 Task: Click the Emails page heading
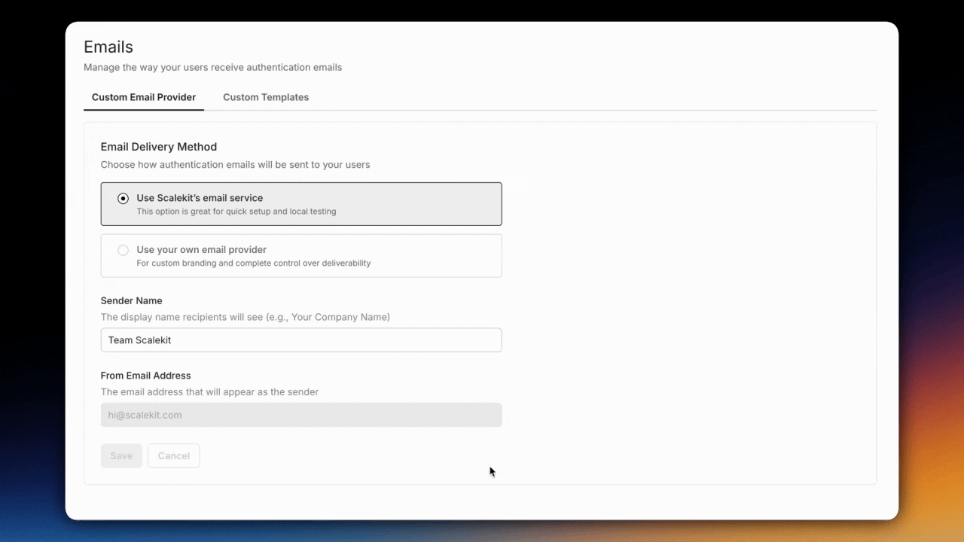(108, 47)
